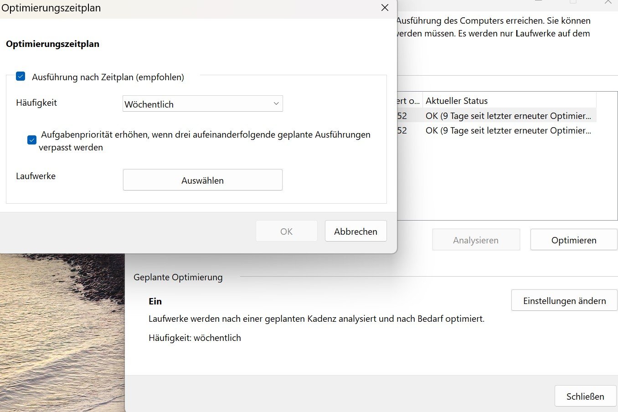This screenshot has height=412, width=618.
Task: Uncheck Ausführung nach Zeitplan (empfohlen) checkbox
Action: (x=21, y=76)
